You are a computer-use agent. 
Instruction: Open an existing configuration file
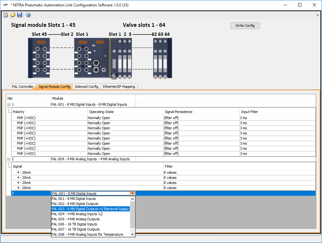click(x=12, y=15)
